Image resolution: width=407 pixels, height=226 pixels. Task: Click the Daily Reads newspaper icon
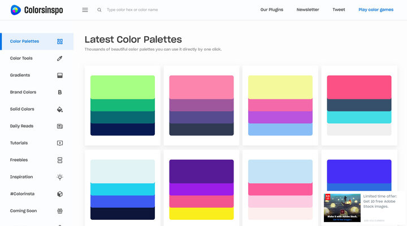pos(60,126)
